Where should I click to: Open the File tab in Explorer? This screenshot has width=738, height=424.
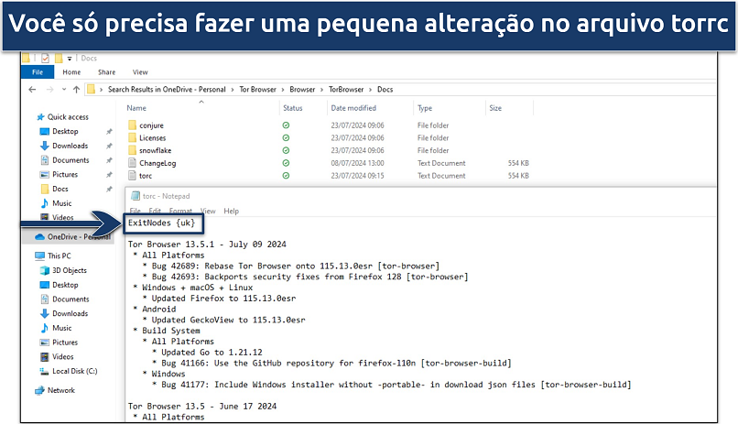point(38,72)
